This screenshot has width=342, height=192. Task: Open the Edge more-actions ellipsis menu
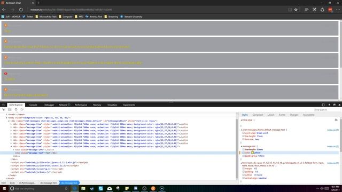click(338, 10)
